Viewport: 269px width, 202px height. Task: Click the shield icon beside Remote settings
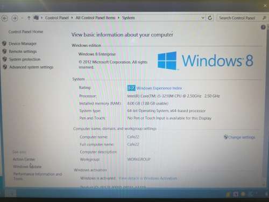[x=4, y=51]
